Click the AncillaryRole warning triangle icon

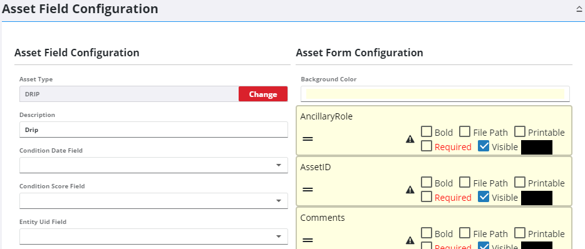pos(410,139)
